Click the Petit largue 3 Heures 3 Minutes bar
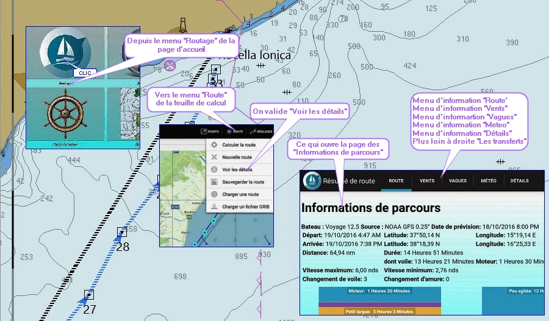 coord(379,311)
